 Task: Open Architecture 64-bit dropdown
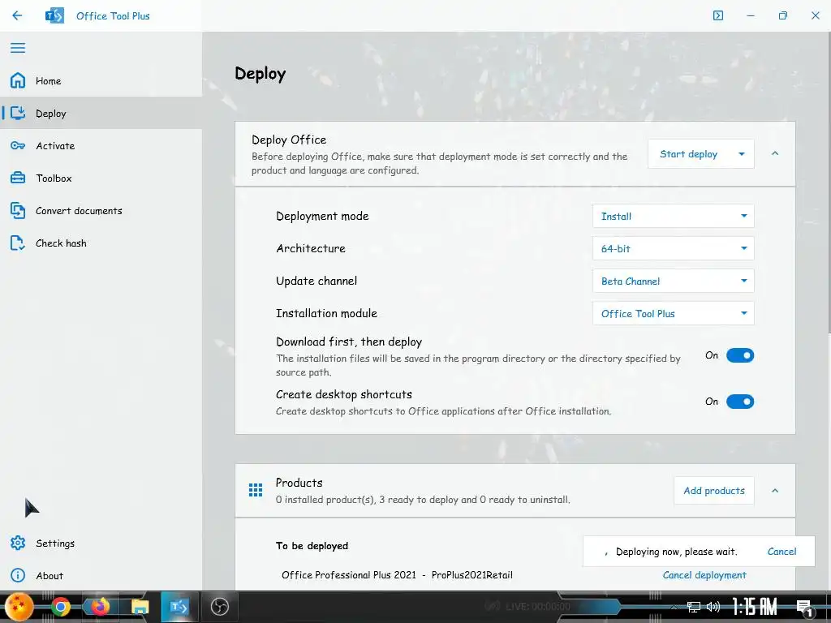(x=673, y=248)
